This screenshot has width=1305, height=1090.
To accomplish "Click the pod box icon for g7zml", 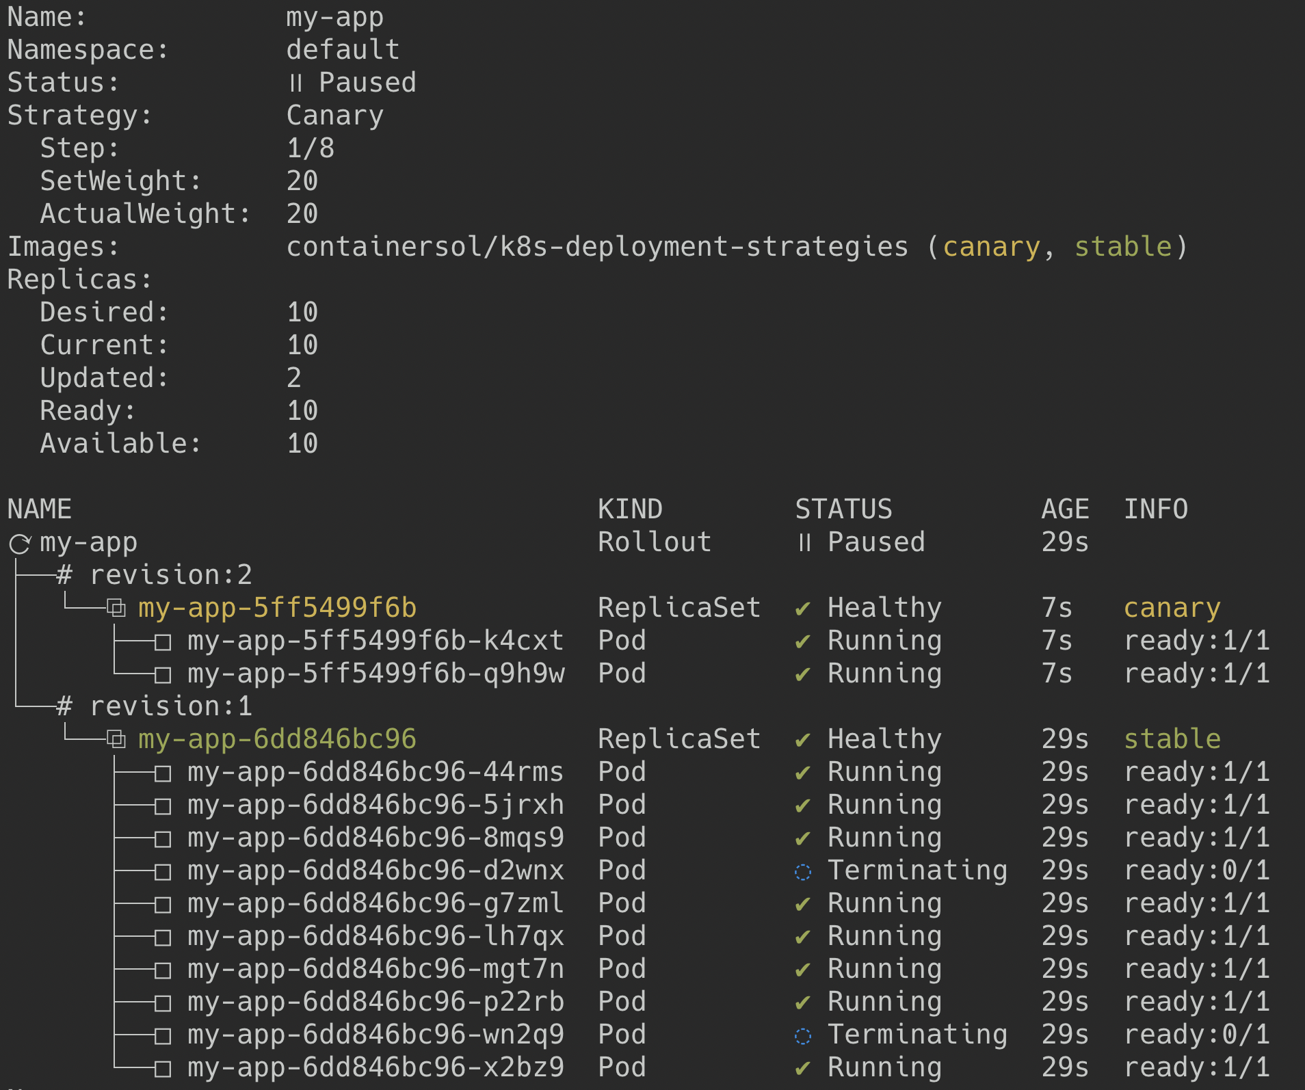I will [163, 905].
